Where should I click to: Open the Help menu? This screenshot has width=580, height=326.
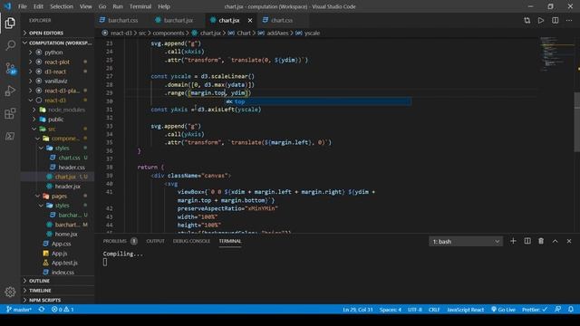pyautogui.click(x=164, y=6)
